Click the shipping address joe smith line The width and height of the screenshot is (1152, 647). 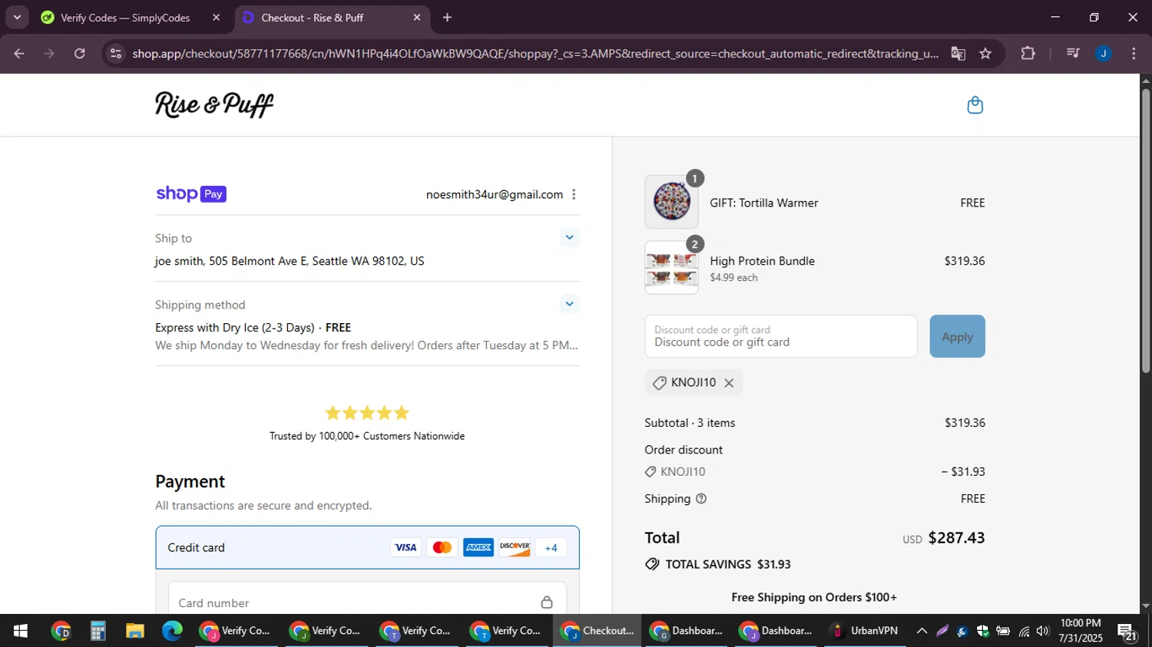(x=290, y=261)
